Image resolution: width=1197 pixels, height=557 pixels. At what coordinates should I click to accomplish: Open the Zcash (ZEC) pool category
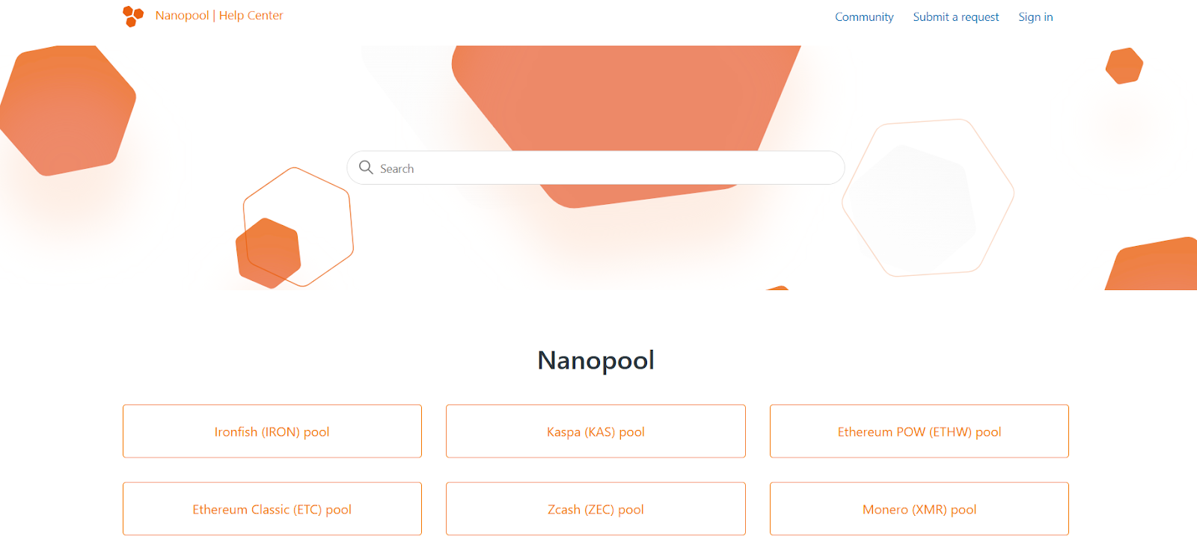click(x=596, y=509)
